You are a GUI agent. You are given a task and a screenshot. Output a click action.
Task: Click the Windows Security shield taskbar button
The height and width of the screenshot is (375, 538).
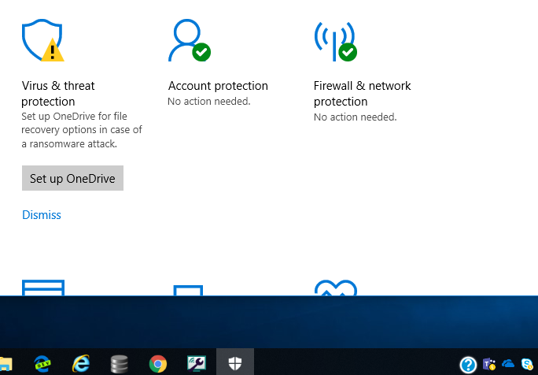(235, 362)
